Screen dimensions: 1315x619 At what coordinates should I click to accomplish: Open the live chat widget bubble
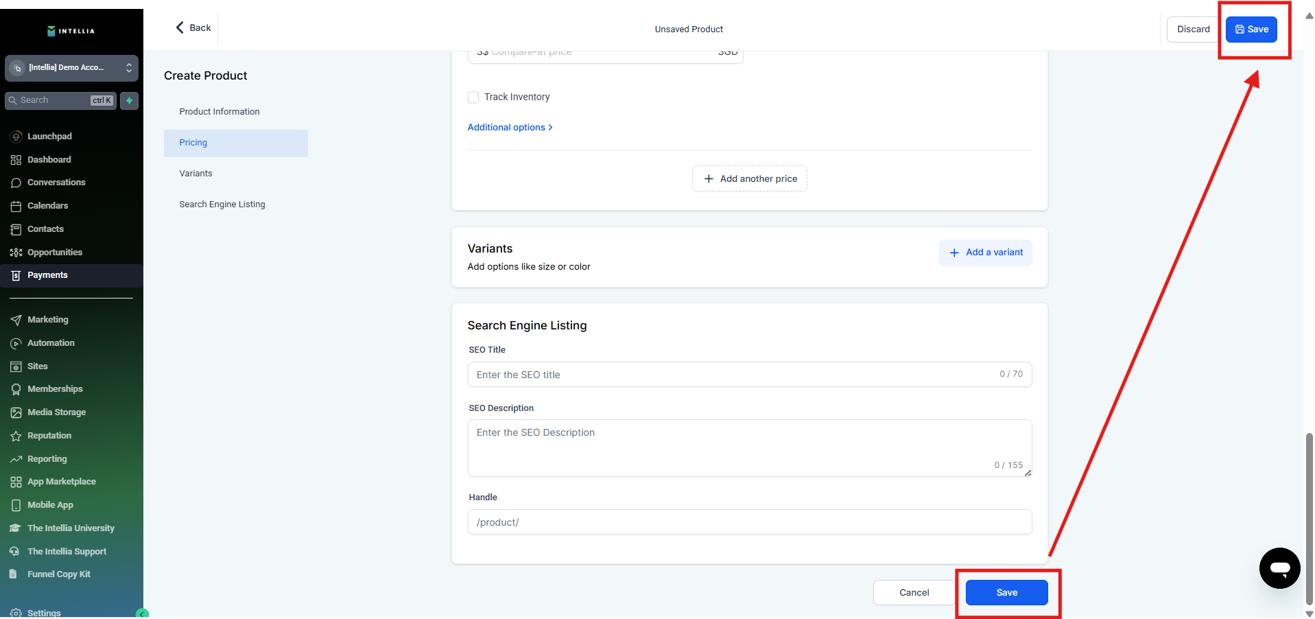point(1279,568)
